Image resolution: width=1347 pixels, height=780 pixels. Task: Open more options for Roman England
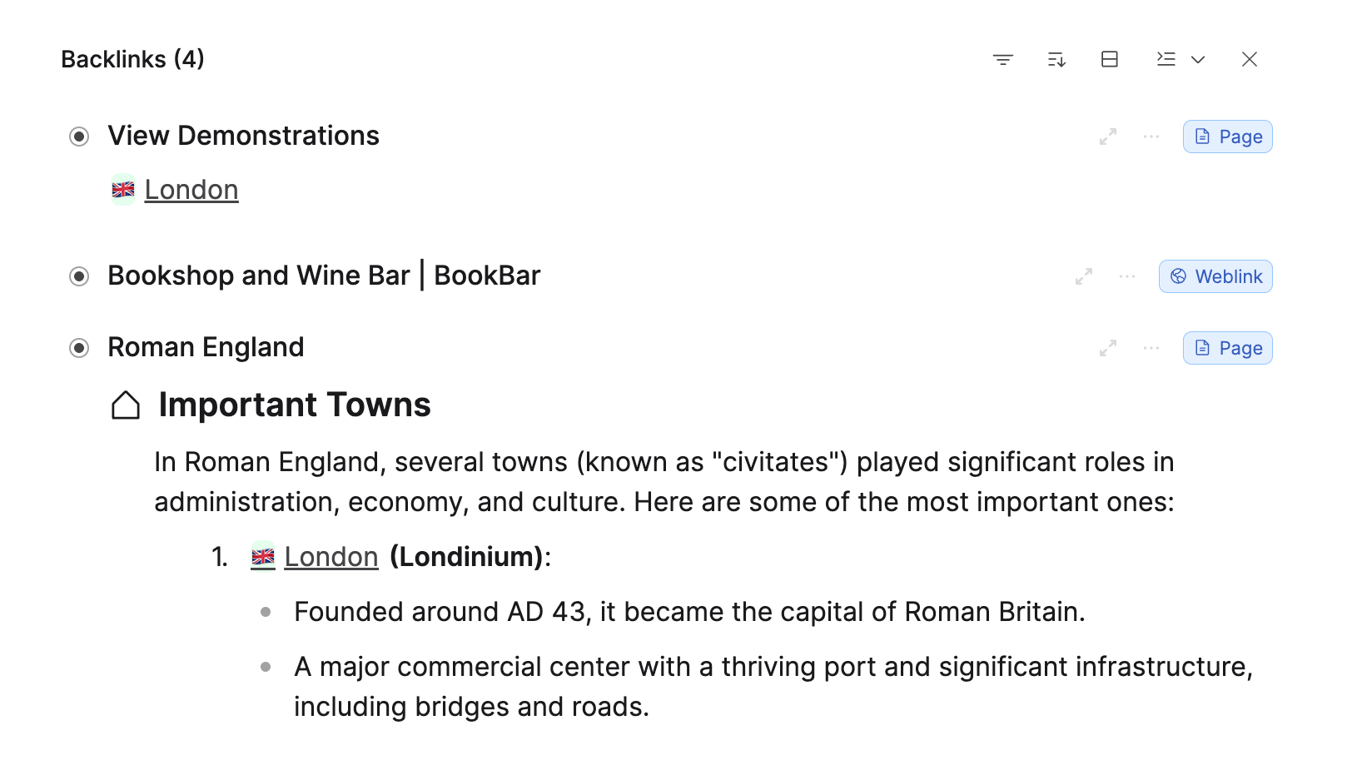pyautogui.click(x=1151, y=348)
